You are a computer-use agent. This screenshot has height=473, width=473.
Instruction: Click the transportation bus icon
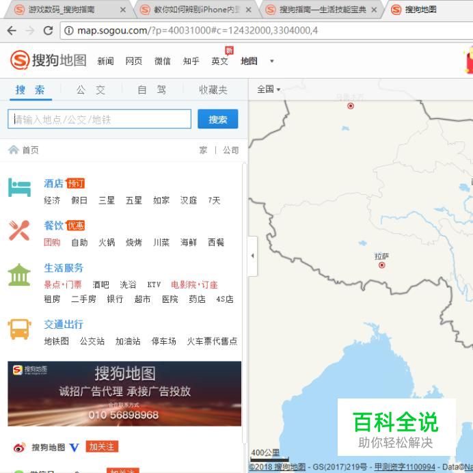(19, 329)
